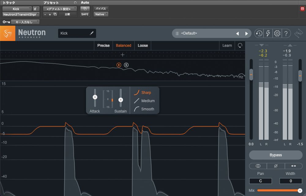Click the Pro Tools key input icon

(6, 22)
